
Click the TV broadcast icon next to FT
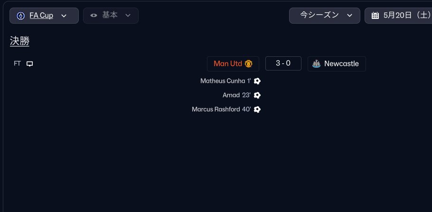(x=29, y=64)
